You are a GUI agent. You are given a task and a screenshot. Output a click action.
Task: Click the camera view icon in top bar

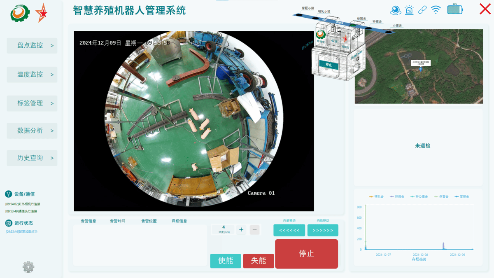[x=396, y=10]
